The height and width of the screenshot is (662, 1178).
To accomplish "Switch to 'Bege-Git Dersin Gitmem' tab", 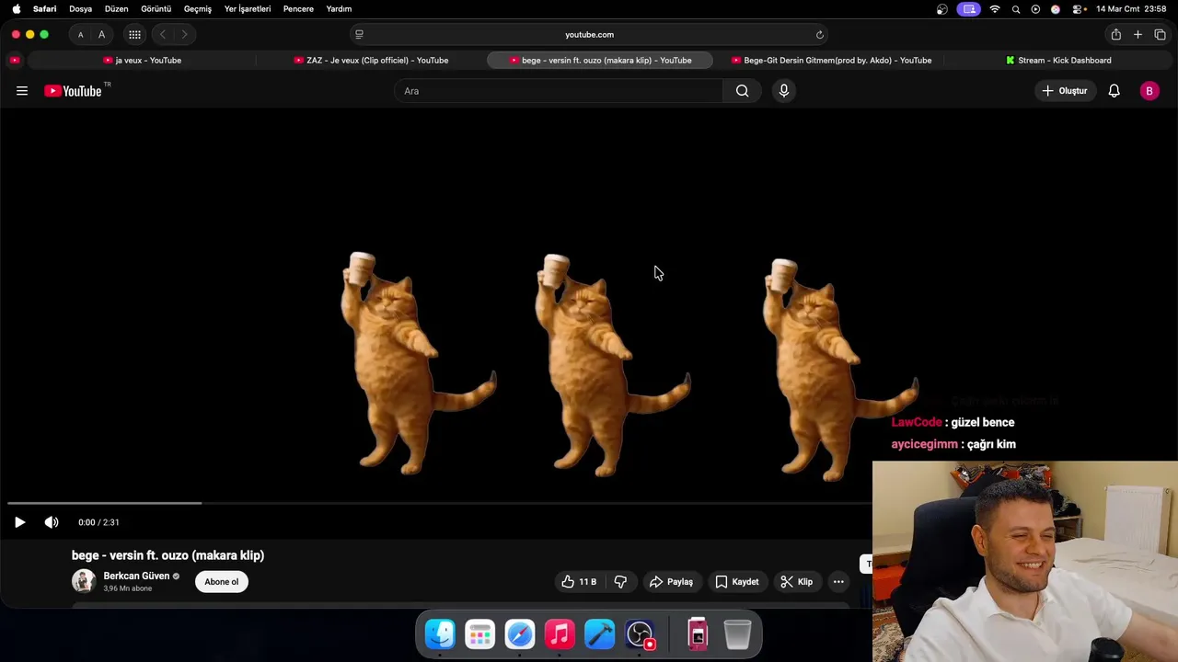I will coord(831,61).
